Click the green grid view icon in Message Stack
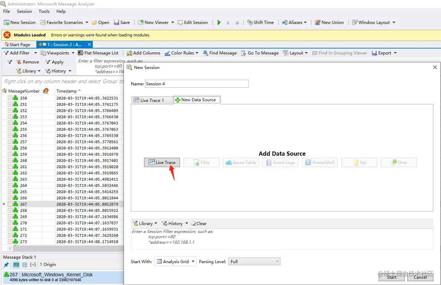Viewport: 441px width, 285px height. click(16, 265)
